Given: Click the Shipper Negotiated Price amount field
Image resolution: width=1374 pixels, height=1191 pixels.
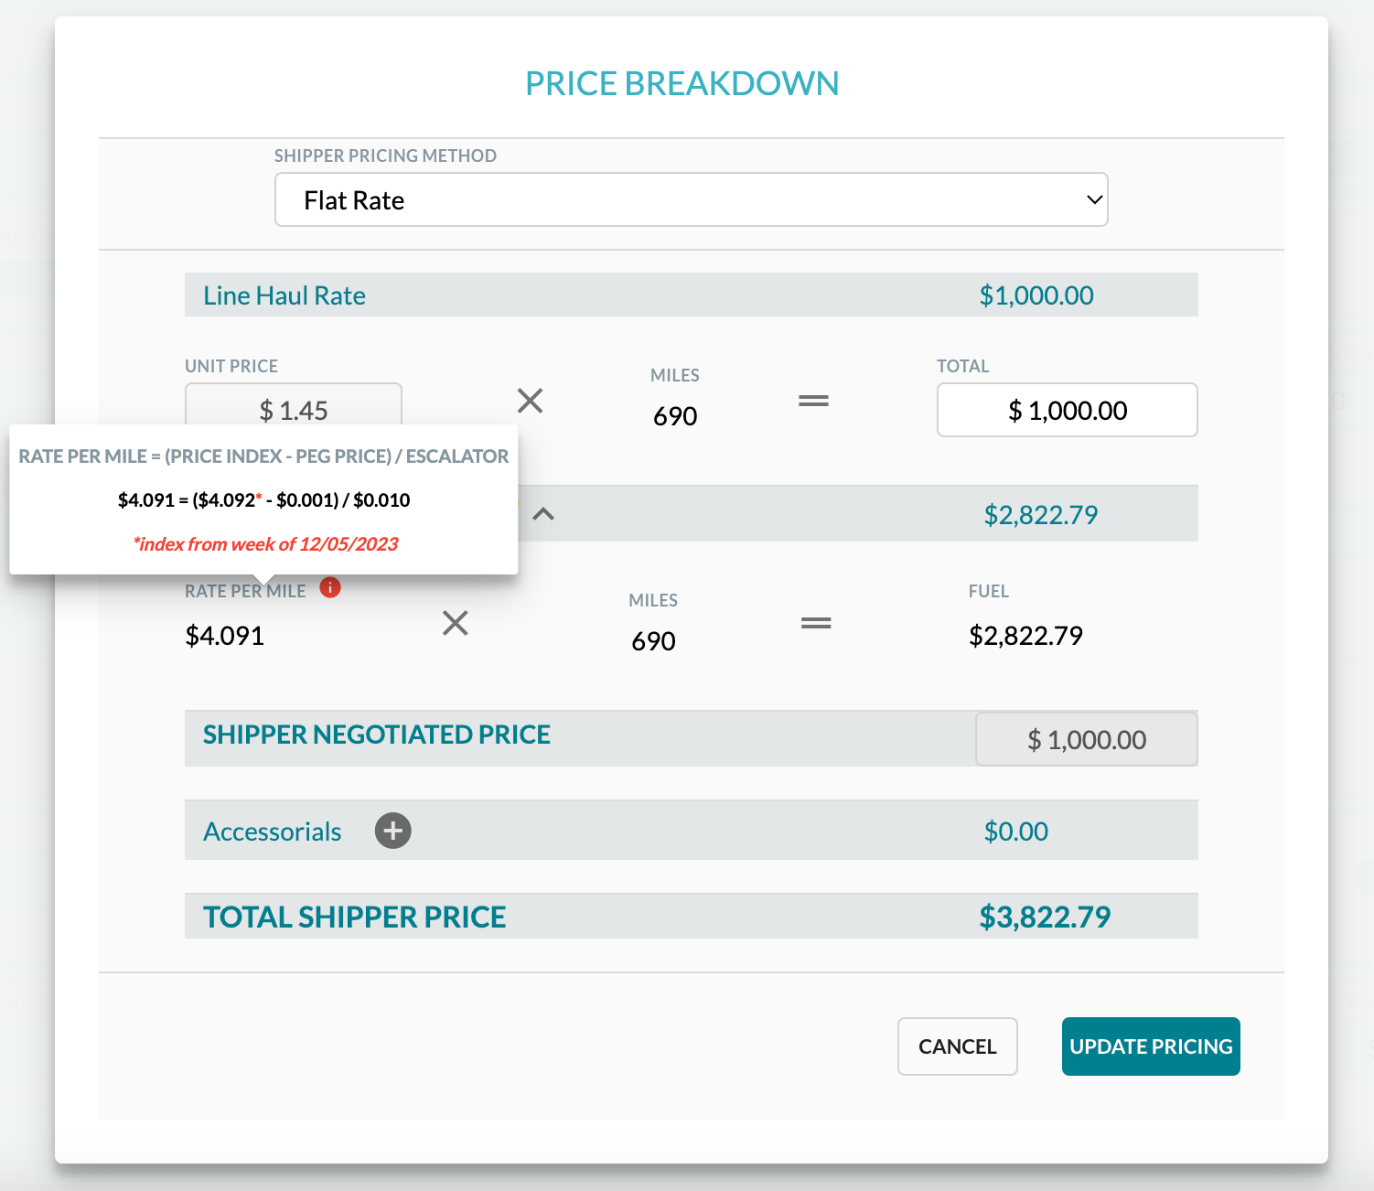Looking at the screenshot, I should click(x=1086, y=738).
